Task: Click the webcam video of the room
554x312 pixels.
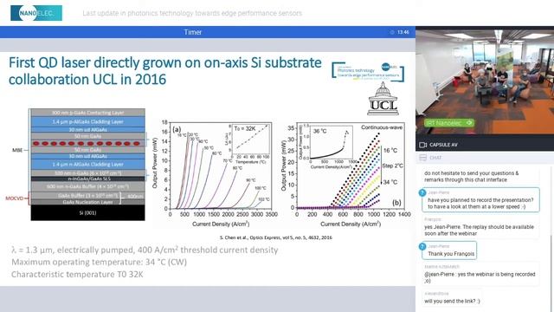Action: pyautogui.click(x=485, y=82)
